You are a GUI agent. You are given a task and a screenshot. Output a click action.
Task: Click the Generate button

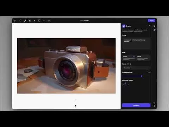pos(136,105)
